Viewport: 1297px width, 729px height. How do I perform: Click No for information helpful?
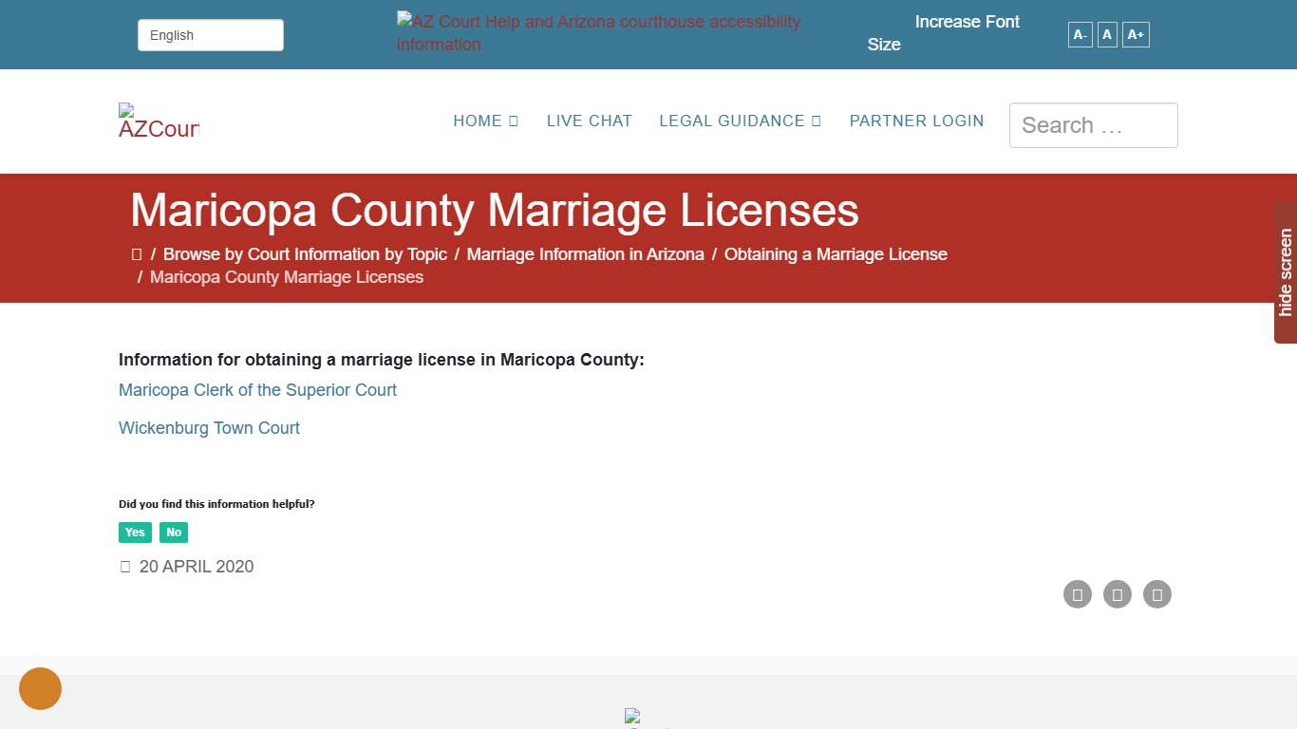pos(174,533)
